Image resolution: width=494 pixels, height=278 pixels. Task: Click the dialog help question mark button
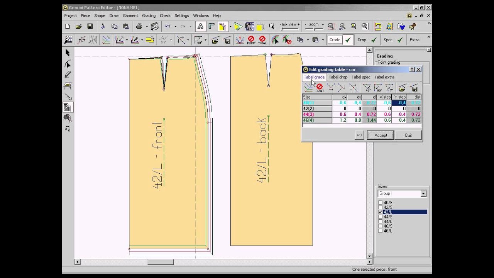pyautogui.click(x=412, y=69)
